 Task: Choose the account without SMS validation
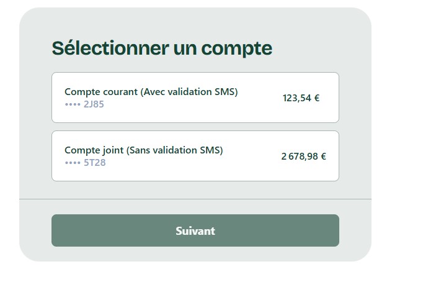[195, 156]
